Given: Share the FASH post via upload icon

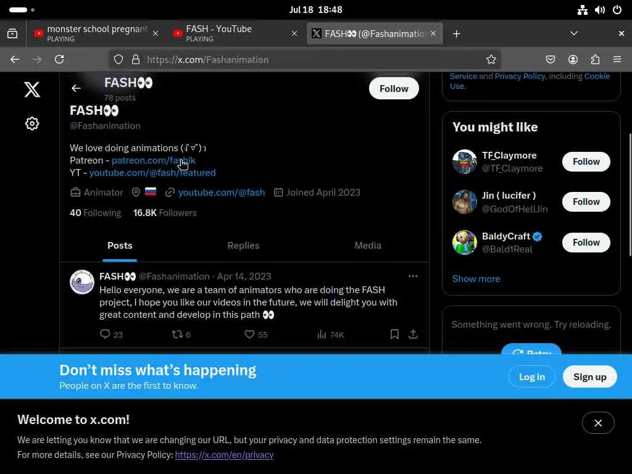Looking at the screenshot, I should click(413, 334).
